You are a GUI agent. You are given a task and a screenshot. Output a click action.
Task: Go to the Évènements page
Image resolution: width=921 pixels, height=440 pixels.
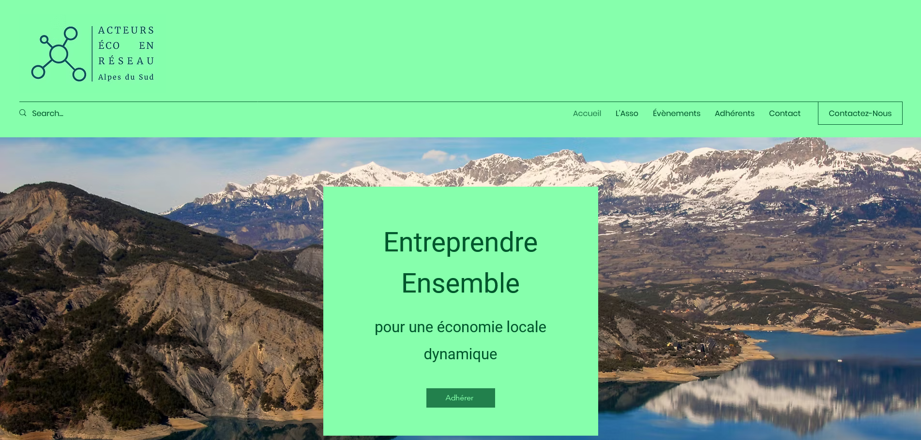point(677,113)
